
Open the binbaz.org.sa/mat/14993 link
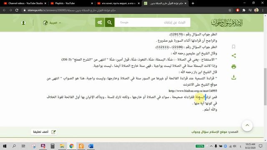pyautogui.click(x=193, y=91)
